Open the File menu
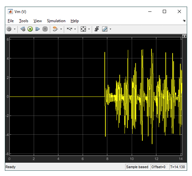 (11, 21)
